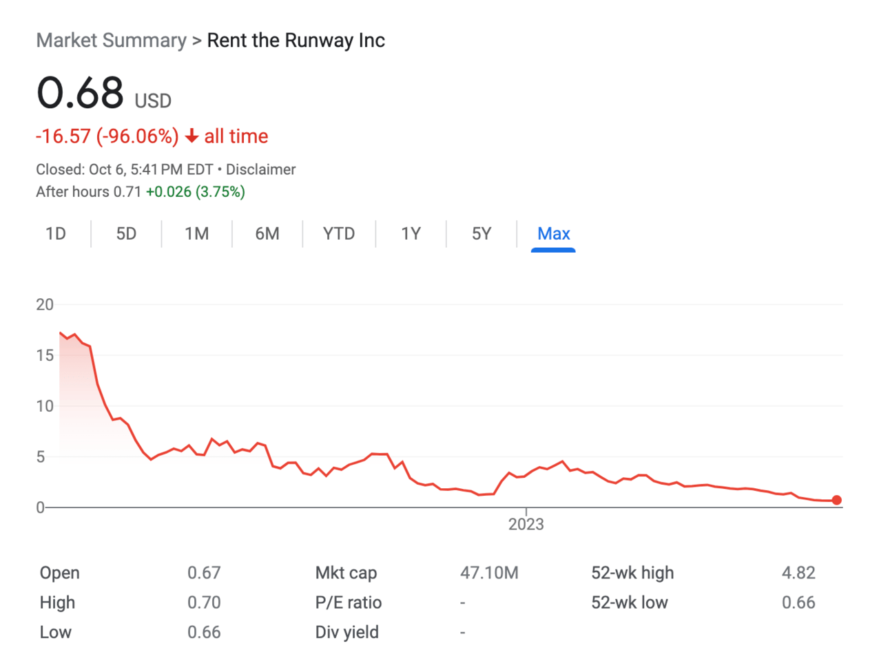Click the red down arrow icon
Viewport: 890px width, 661px height.
[192, 136]
